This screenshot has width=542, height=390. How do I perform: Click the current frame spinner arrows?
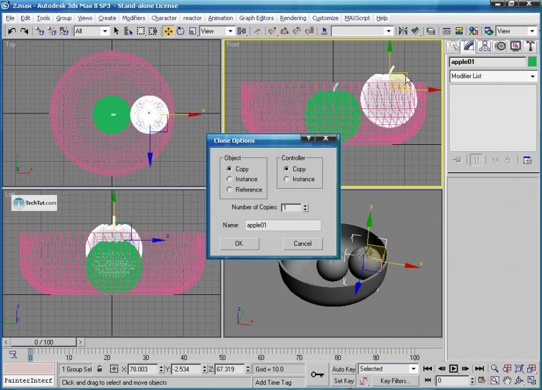473,381
